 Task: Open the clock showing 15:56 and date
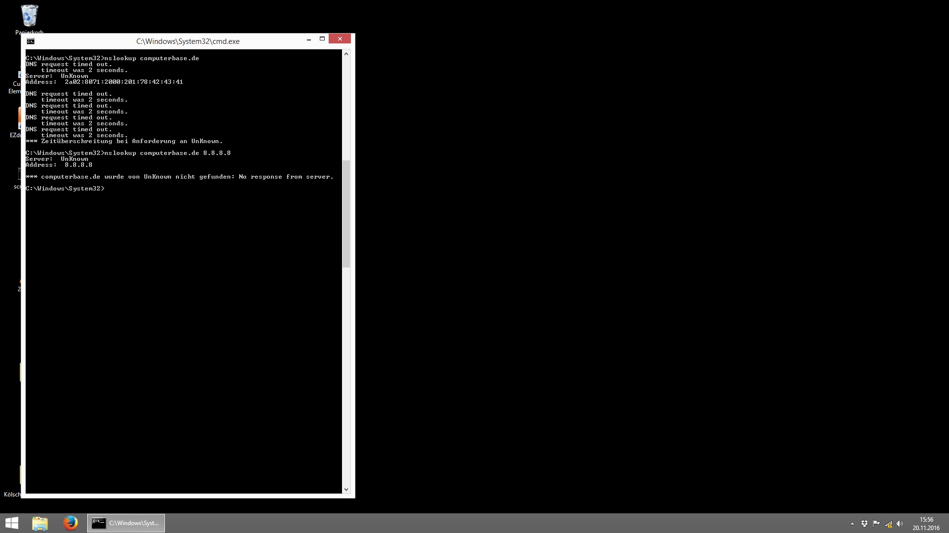tap(926, 523)
